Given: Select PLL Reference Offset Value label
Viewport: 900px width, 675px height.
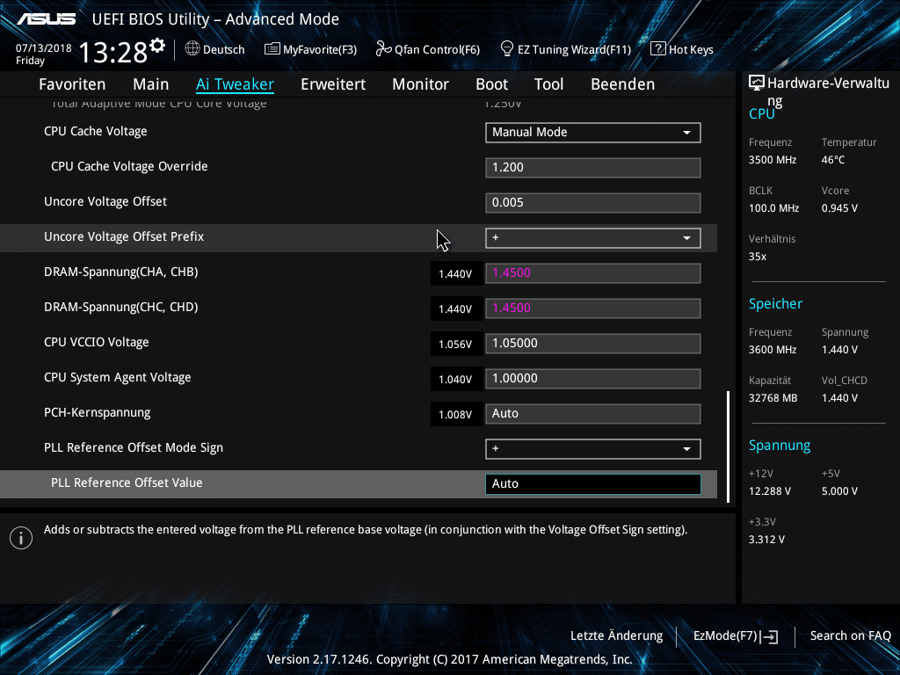Looking at the screenshot, I should click(x=127, y=483).
